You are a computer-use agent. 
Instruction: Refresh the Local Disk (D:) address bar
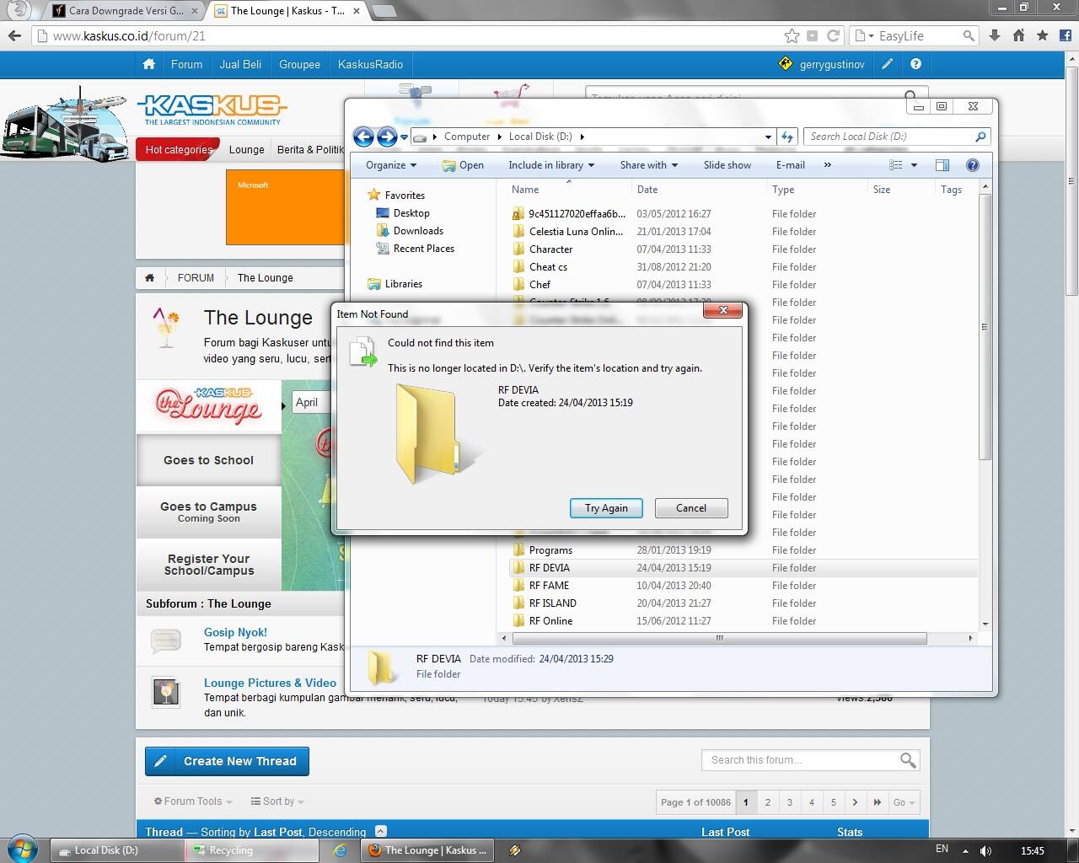pos(787,137)
